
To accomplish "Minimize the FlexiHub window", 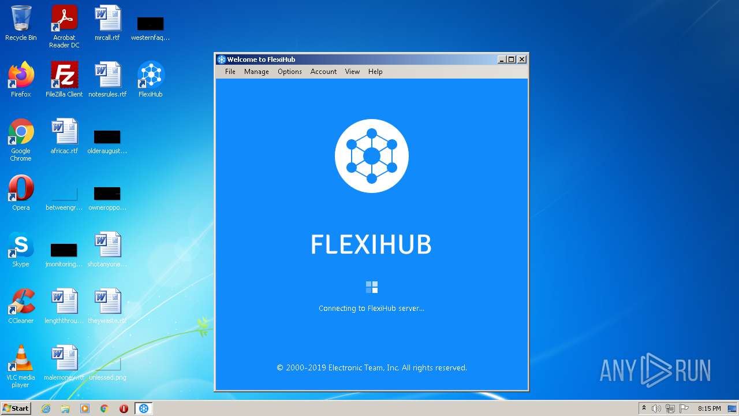I will pyautogui.click(x=502, y=60).
